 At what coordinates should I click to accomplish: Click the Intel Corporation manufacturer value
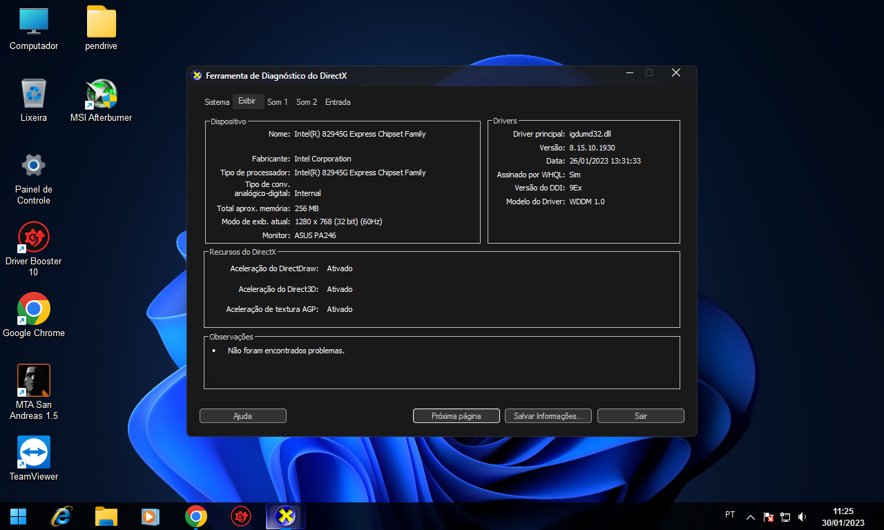323,159
